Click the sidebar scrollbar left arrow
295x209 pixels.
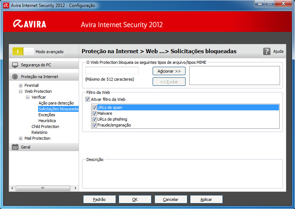(x=12, y=188)
